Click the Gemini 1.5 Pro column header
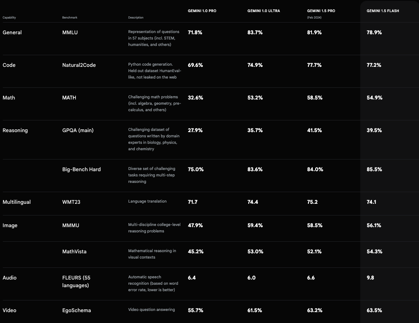This screenshot has width=419, height=323. [x=321, y=11]
